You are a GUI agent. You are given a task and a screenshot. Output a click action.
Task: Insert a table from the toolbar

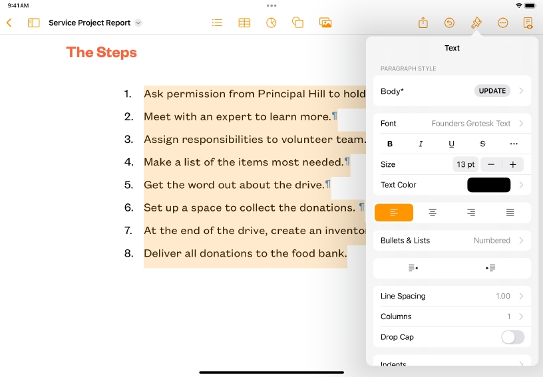(244, 23)
